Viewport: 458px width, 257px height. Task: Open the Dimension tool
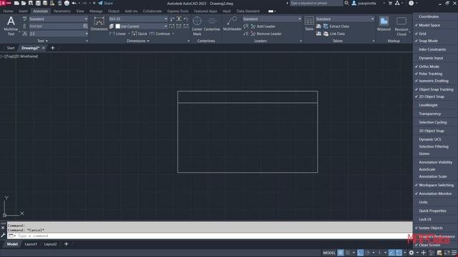[99, 24]
